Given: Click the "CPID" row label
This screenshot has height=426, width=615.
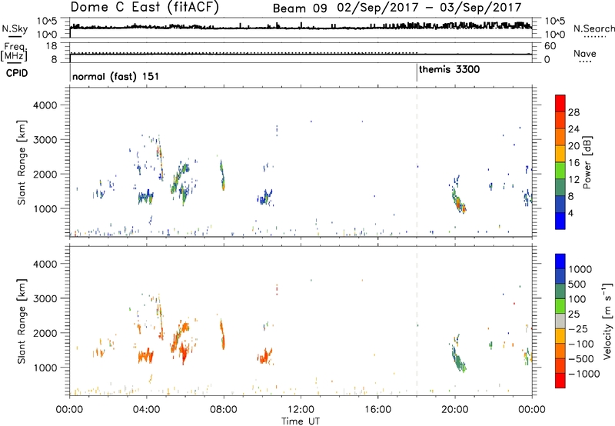Looking at the screenshot, I should coord(17,73).
